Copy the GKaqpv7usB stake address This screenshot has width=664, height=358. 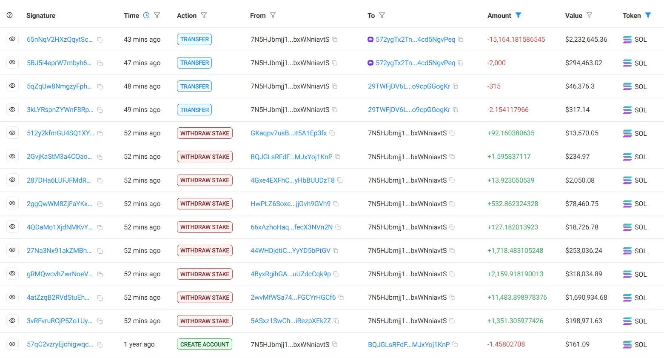pyautogui.click(x=332, y=133)
